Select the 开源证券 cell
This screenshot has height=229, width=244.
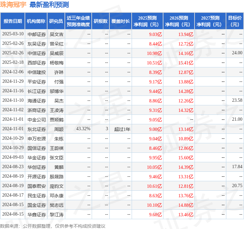(37, 177)
